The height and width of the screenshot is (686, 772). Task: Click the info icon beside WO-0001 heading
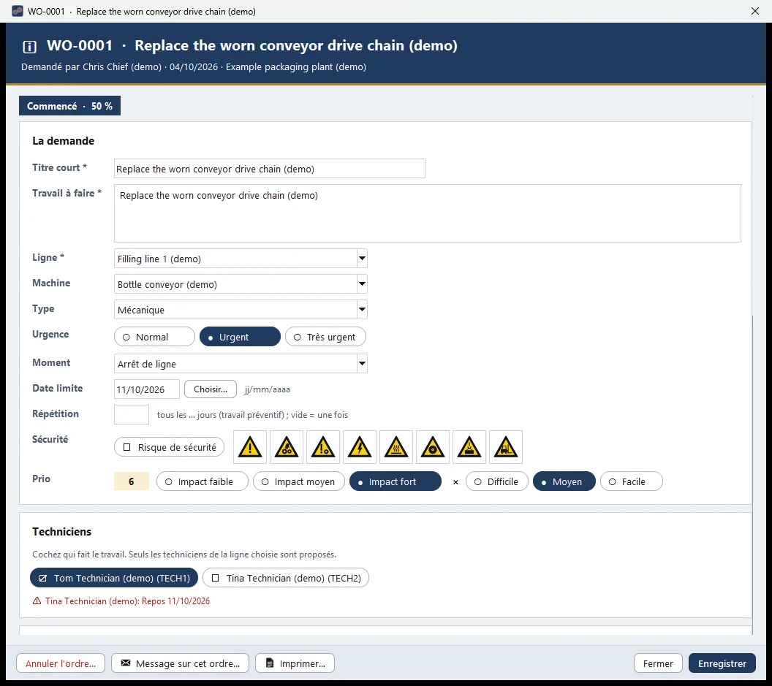pos(29,47)
